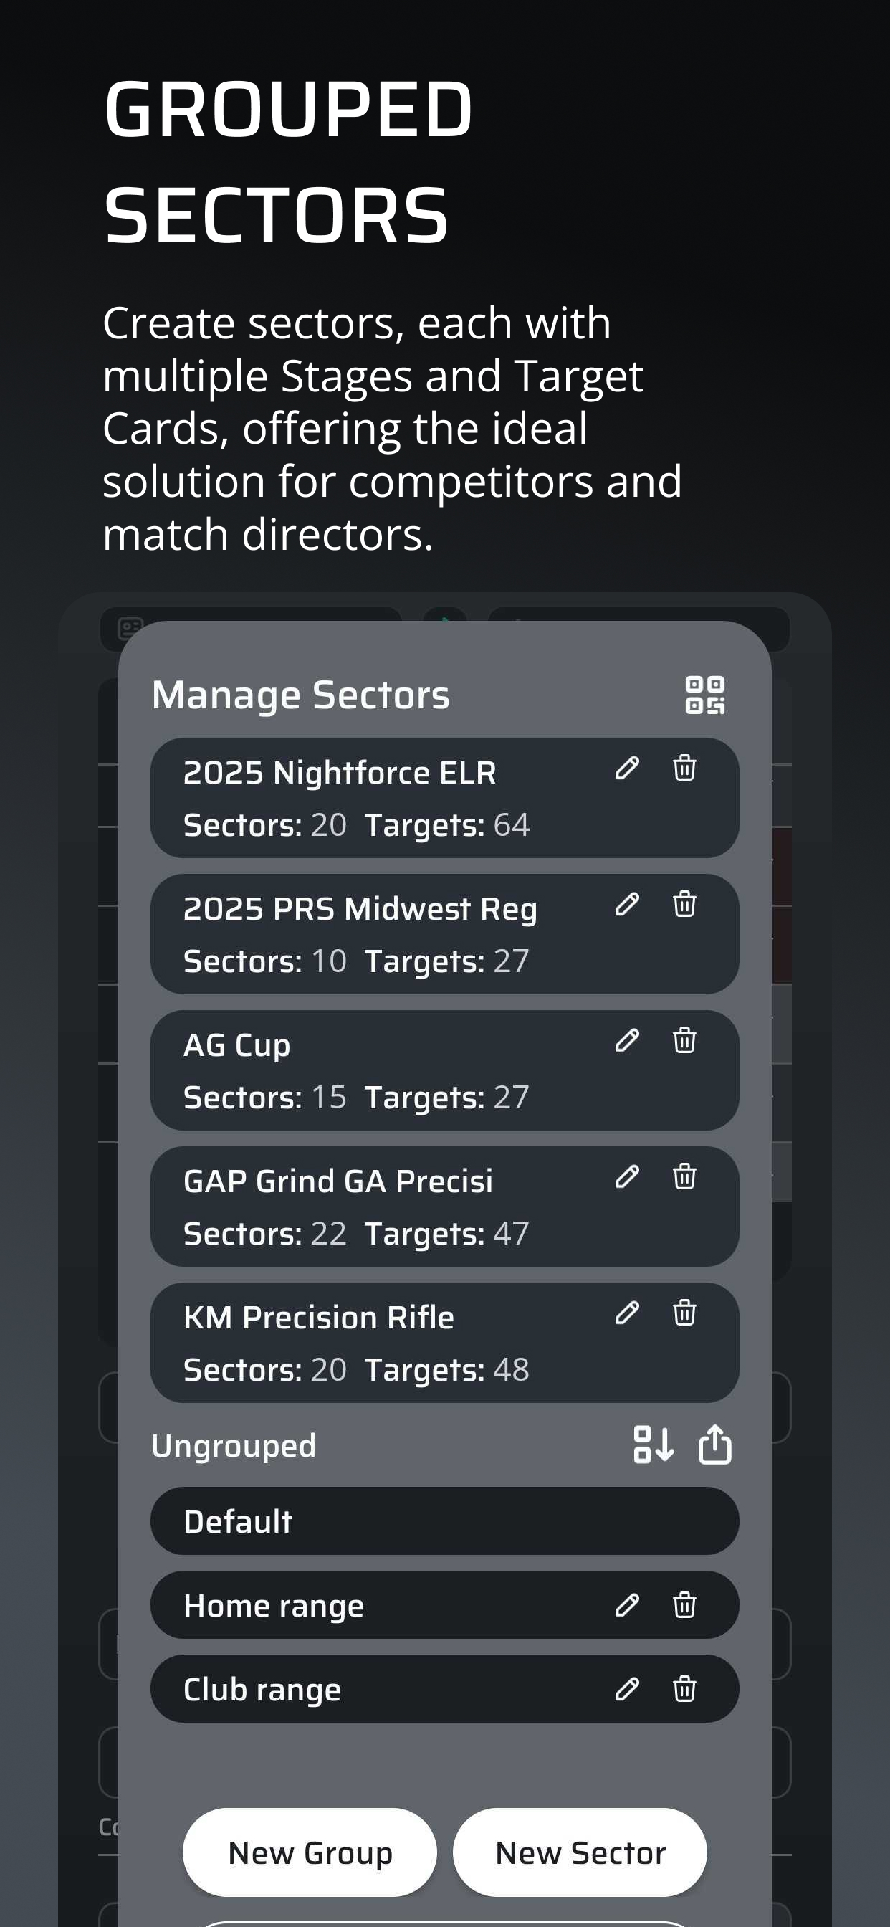Click trash icon for GAP Grind group
The height and width of the screenshot is (1927, 890).
pyautogui.click(x=684, y=1176)
